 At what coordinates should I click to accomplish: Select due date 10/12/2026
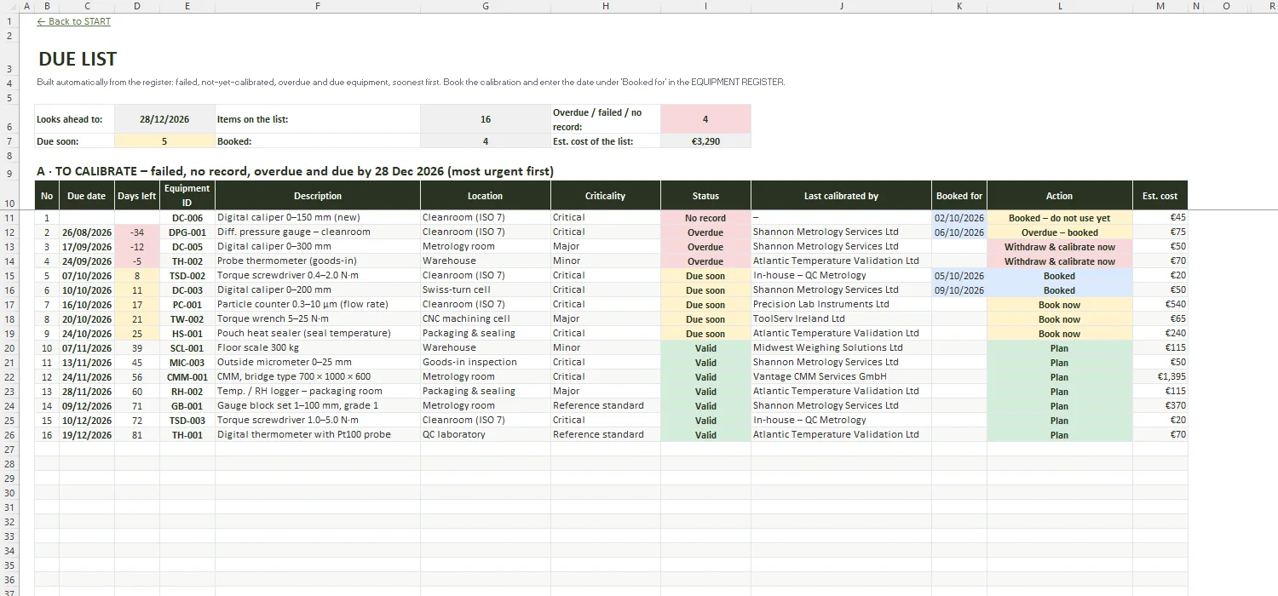click(87, 421)
